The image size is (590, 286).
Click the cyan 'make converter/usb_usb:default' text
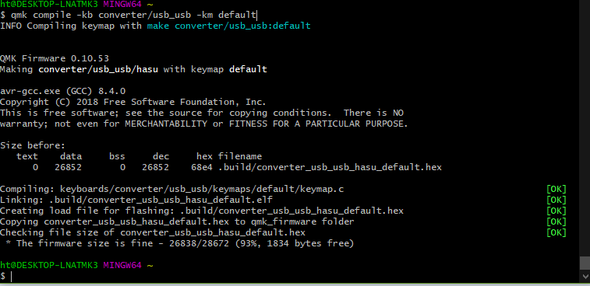click(x=229, y=26)
